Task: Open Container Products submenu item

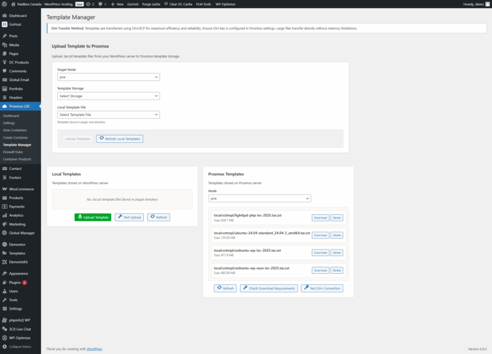Action: tap(17, 159)
